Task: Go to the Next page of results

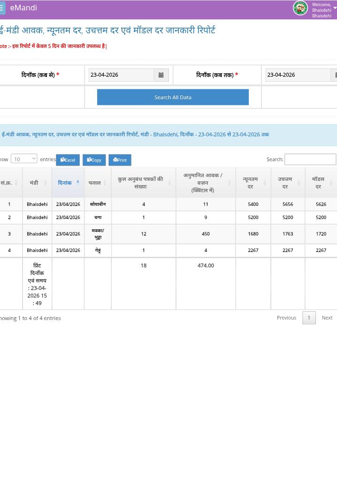Action: [327, 318]
